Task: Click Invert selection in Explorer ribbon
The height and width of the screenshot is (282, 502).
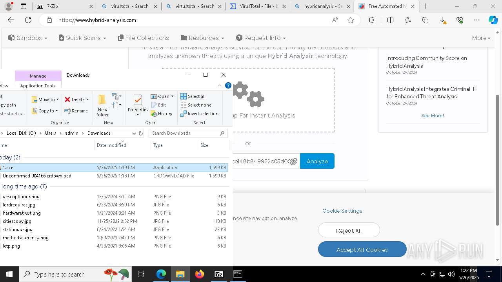Action: pos(199,114)
